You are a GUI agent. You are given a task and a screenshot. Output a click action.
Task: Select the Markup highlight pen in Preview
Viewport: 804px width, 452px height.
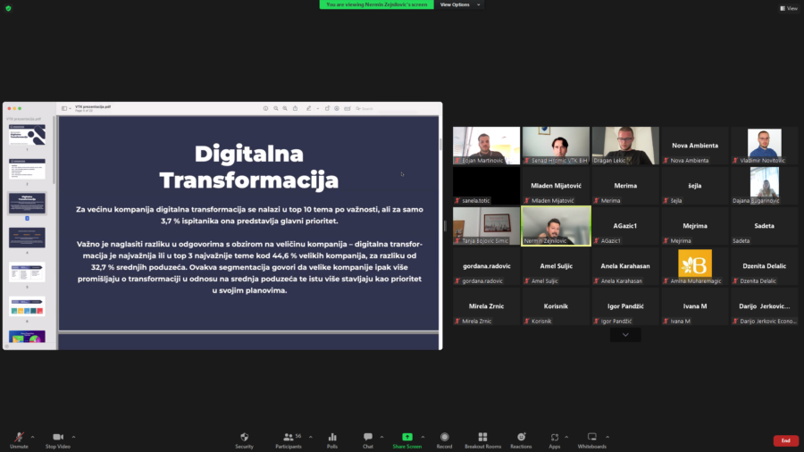coord(309,109)
